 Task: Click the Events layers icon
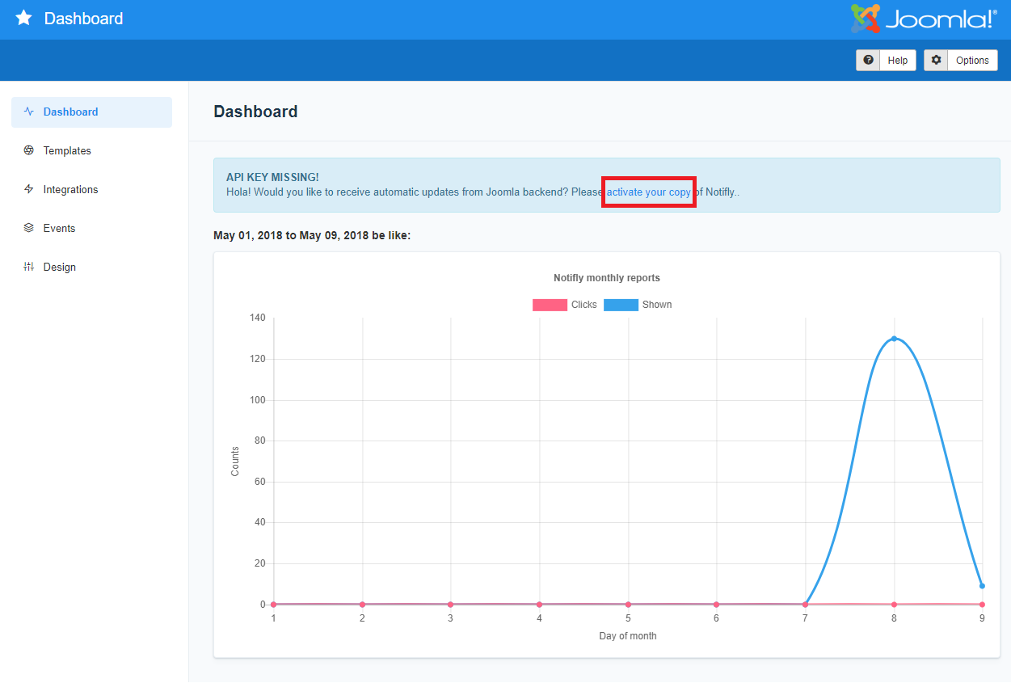(29, 228)
